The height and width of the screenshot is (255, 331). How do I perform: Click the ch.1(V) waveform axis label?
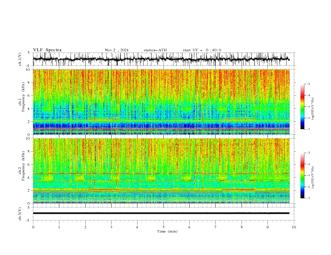pos(20,59)
